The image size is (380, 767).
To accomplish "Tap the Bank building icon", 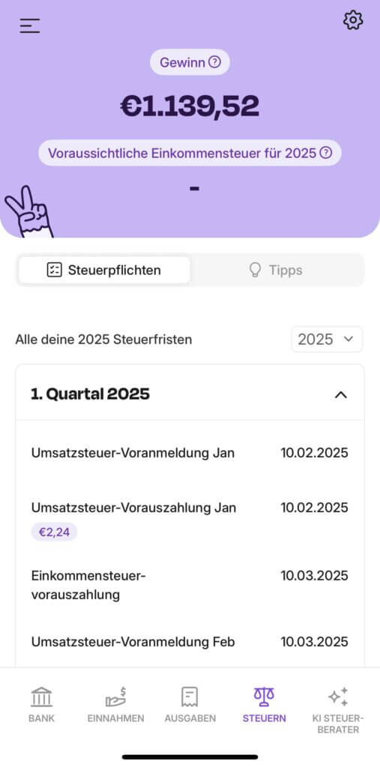I will click(x=42, y=697).
